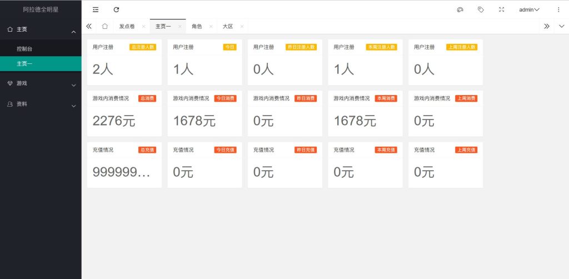Viewport: 569px width, 279px height.
Task: Expand the 游戏 sidebar menu
Action: (x=41, y=83)
